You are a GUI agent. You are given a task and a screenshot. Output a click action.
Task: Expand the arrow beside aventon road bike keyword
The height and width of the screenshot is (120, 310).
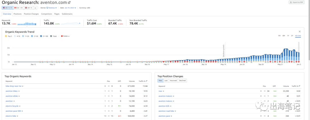175,111
